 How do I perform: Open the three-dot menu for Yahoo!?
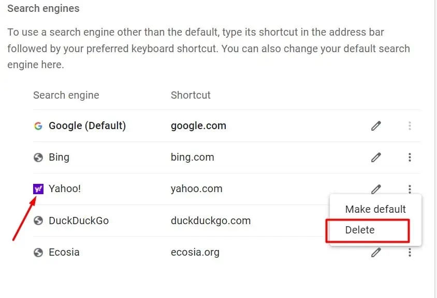point(410,189)
